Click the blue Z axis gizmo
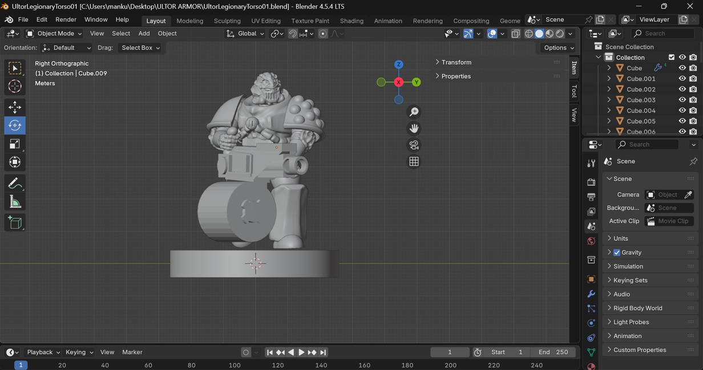 (399, 64)
